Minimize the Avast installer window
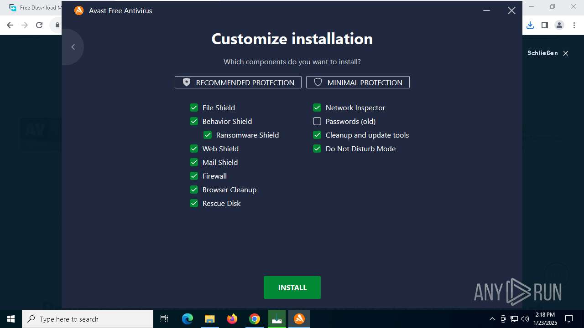Image resolution: width=584 pixels, height=328 pixels. 487,10
